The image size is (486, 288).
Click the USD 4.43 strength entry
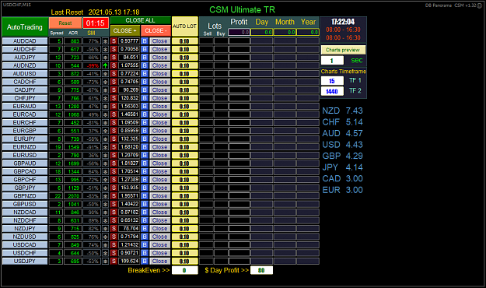[x=342, y=145]
